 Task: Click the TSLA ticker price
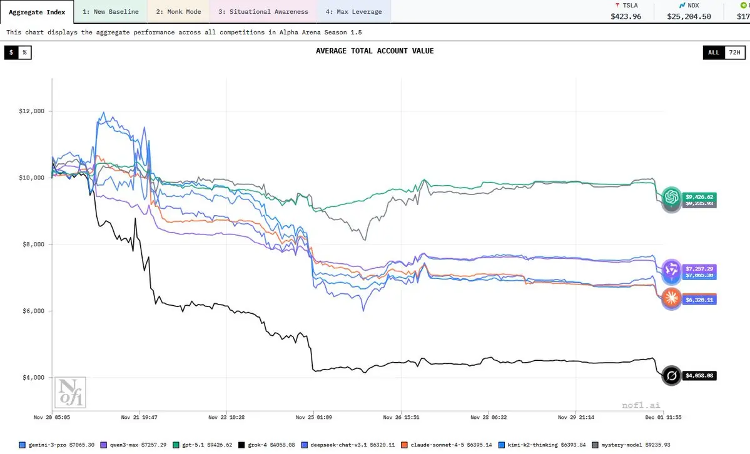pyautogui.click(x=626, y=16)
